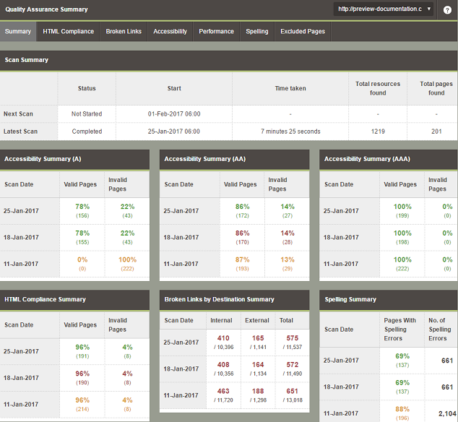Click 100% valid pages (222) in Accessibility AAA
Viewport: 458px width, 422px height.
coord(402,264)
